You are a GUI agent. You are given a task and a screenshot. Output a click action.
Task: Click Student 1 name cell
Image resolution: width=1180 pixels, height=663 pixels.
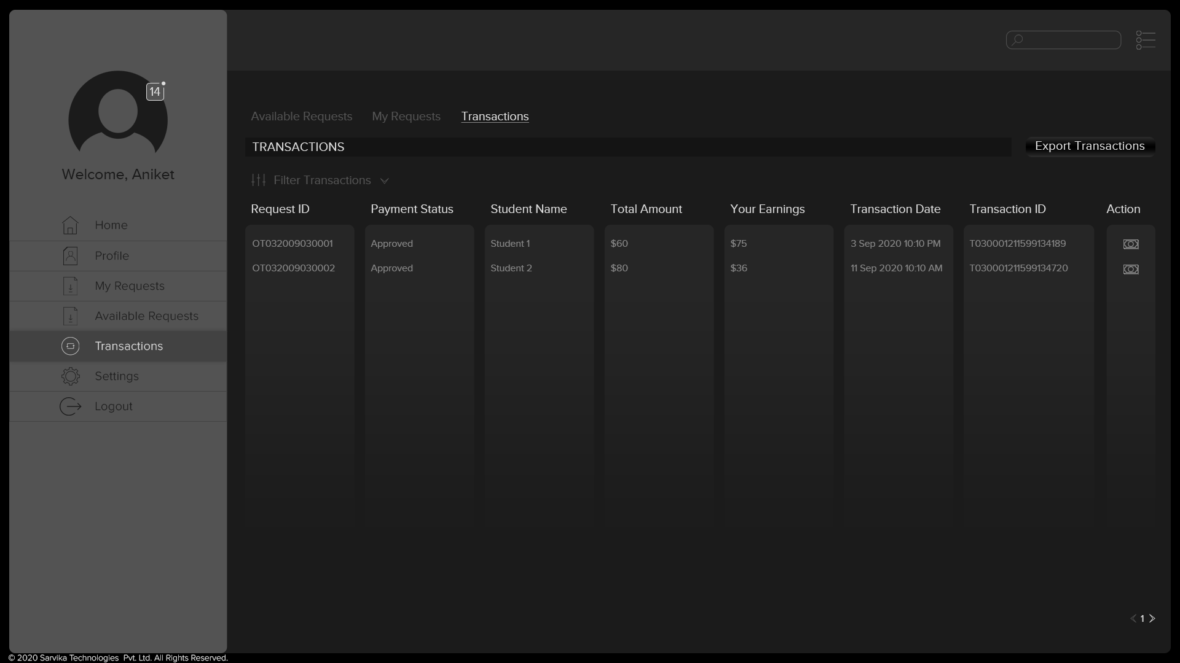510,244
